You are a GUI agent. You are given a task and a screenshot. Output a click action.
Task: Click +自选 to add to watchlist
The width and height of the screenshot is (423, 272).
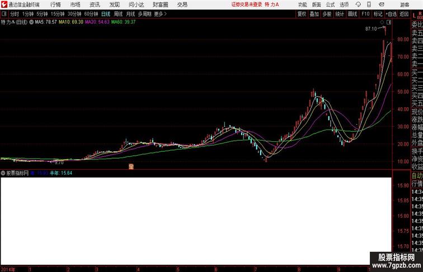click(391, 14)
